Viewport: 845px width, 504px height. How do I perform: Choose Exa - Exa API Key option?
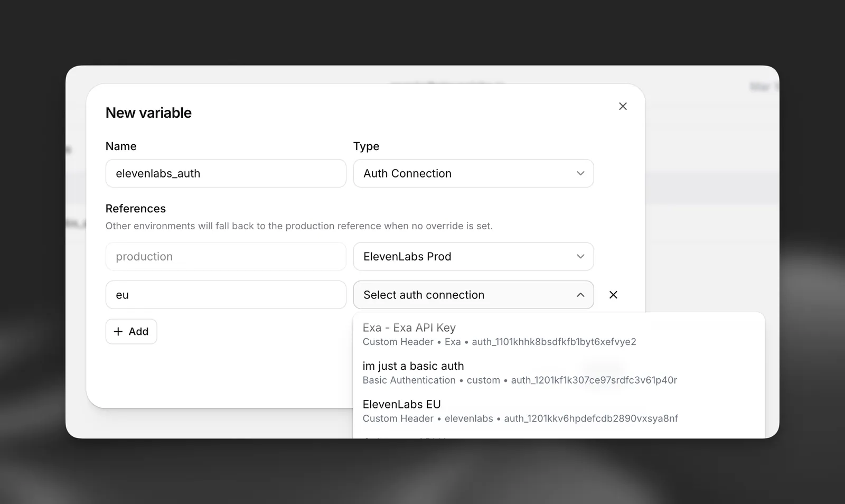point(559,334)
